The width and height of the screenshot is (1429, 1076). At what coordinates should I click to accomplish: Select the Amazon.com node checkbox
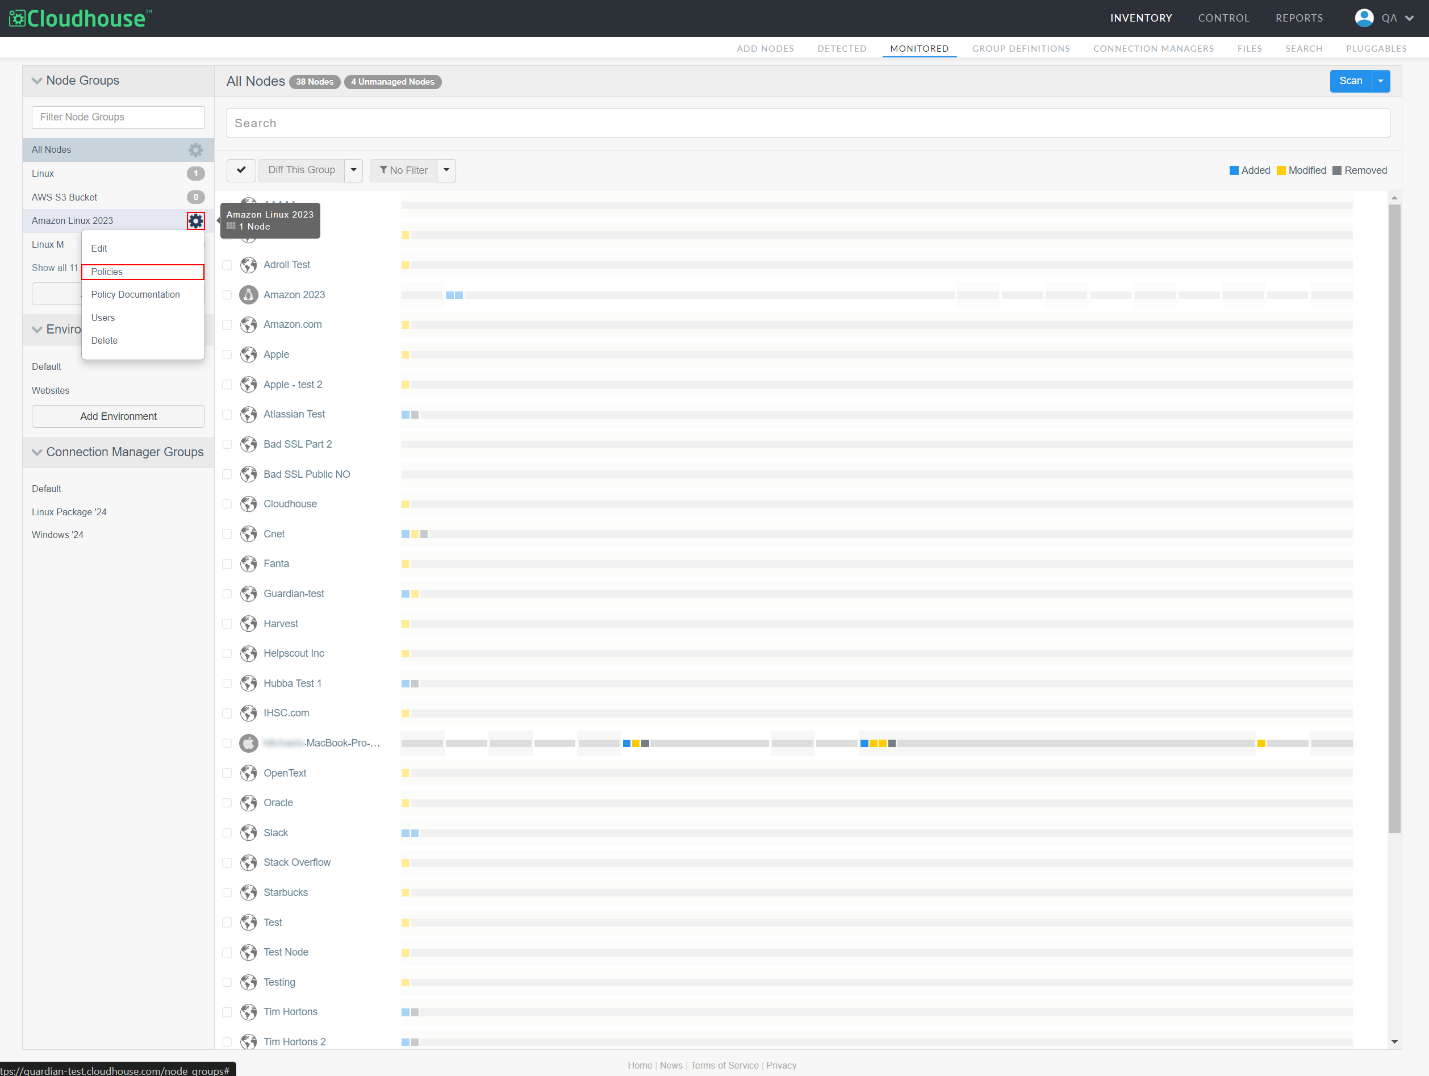click(227, 325)
